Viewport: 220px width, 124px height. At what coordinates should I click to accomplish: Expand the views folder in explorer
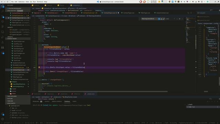18,94
